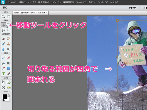
Task: Reset colors to default black and white
Action: click(x=4, y=100)
